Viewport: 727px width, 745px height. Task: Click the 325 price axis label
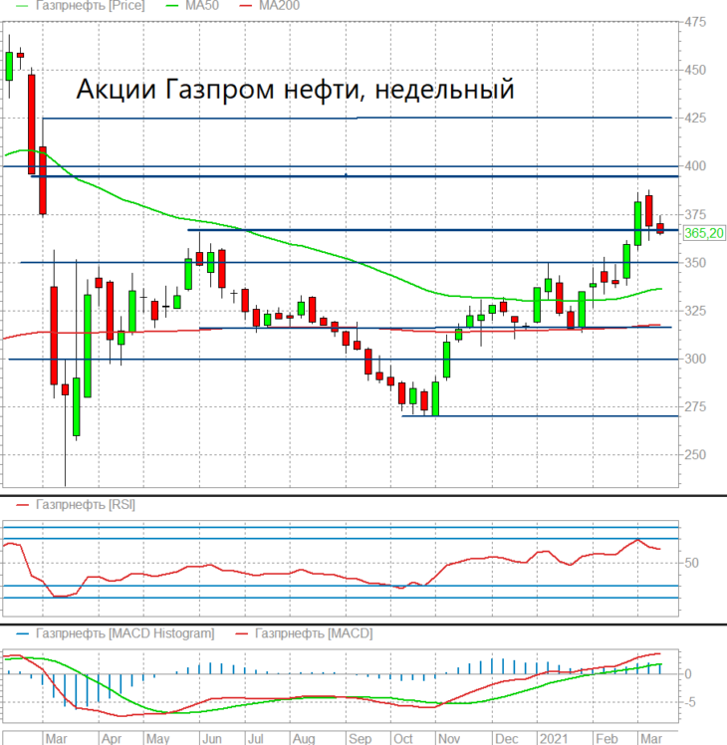pos(695,311)
